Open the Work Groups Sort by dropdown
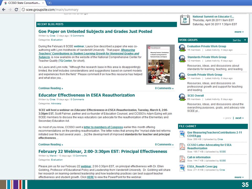Screen dimensions: 252x189 point(239,40)
